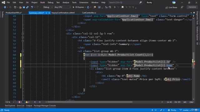Viewport: 200px width, 112px height.
Task: Go to the next issue with the right arrow
Action: [40, 102]
